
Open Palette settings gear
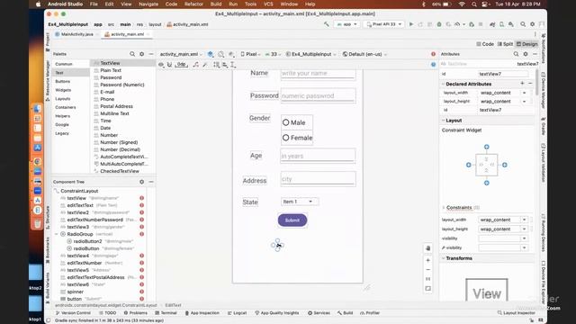coord(142,54)
